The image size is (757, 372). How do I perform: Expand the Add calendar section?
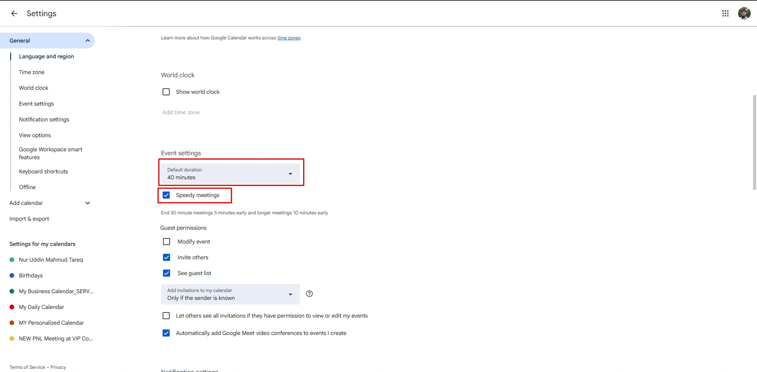(88, 203)
